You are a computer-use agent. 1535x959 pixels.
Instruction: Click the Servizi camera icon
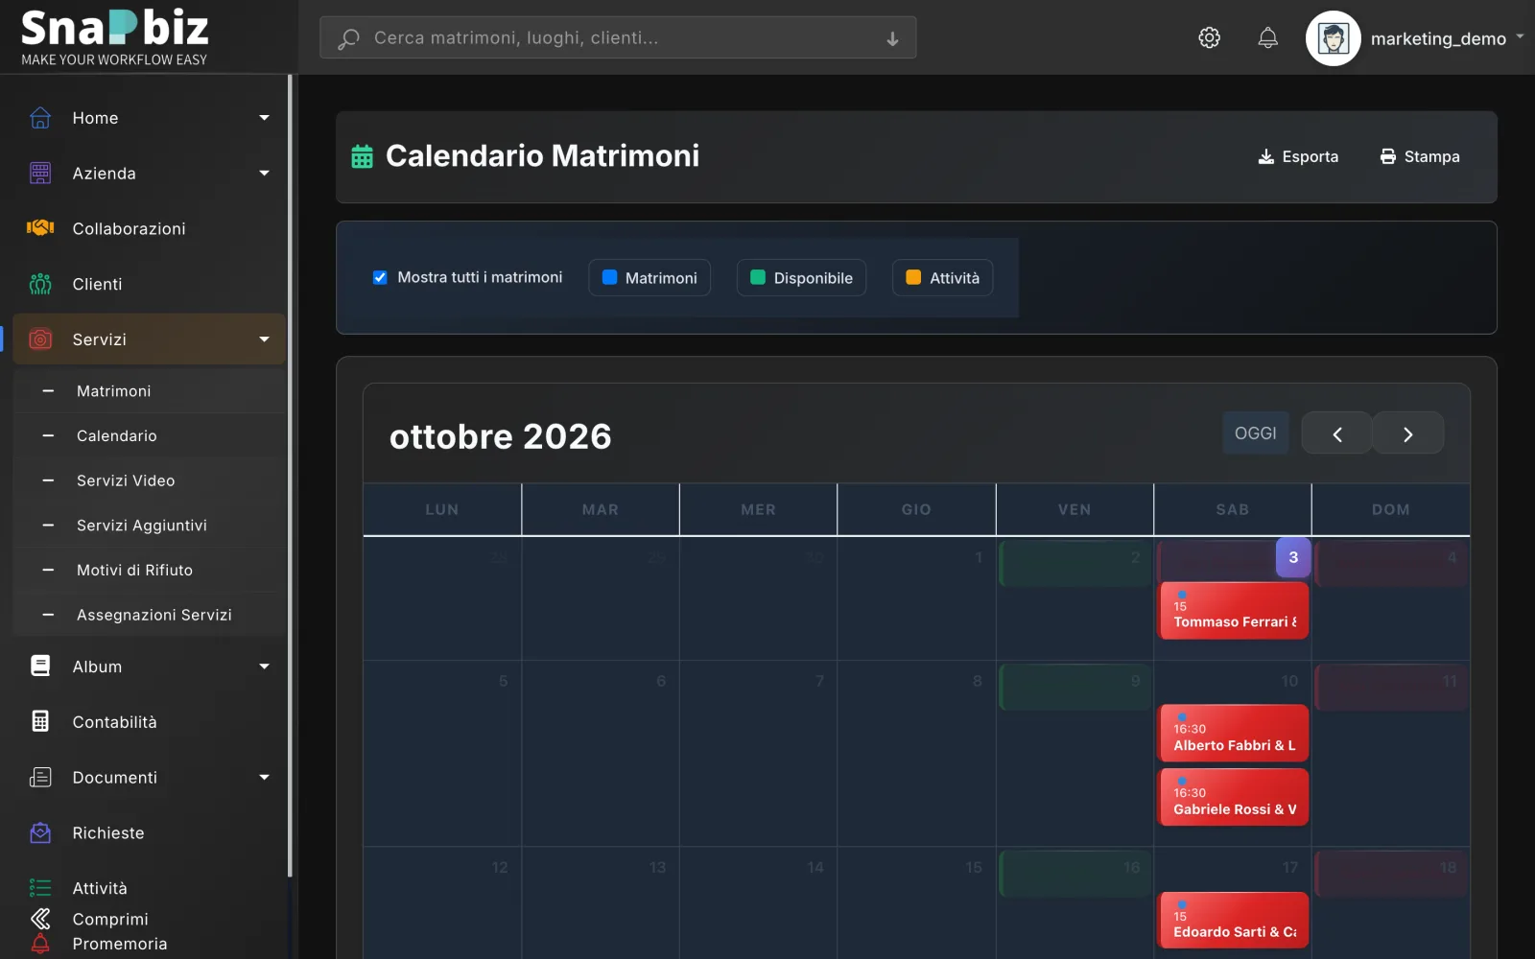(x=40, y=339)
